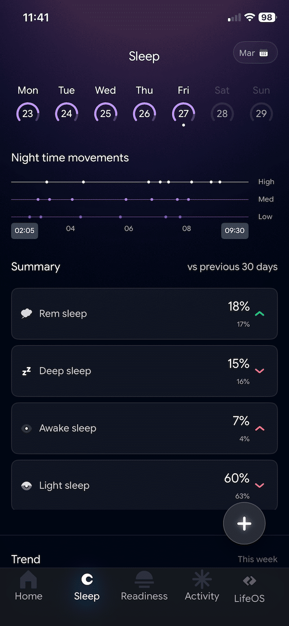The width and height of the screenshot is (289, 626).
Task: Open the Mar calendar month picker
Action: tap(255, 53)
